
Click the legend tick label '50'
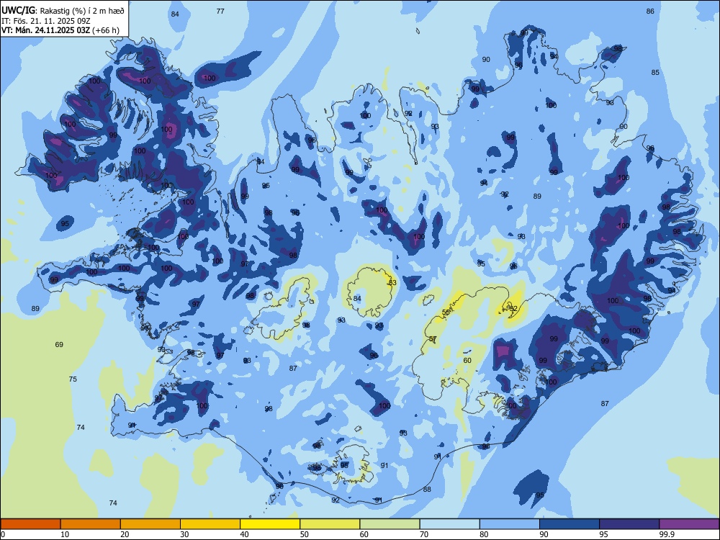(305, 534)
